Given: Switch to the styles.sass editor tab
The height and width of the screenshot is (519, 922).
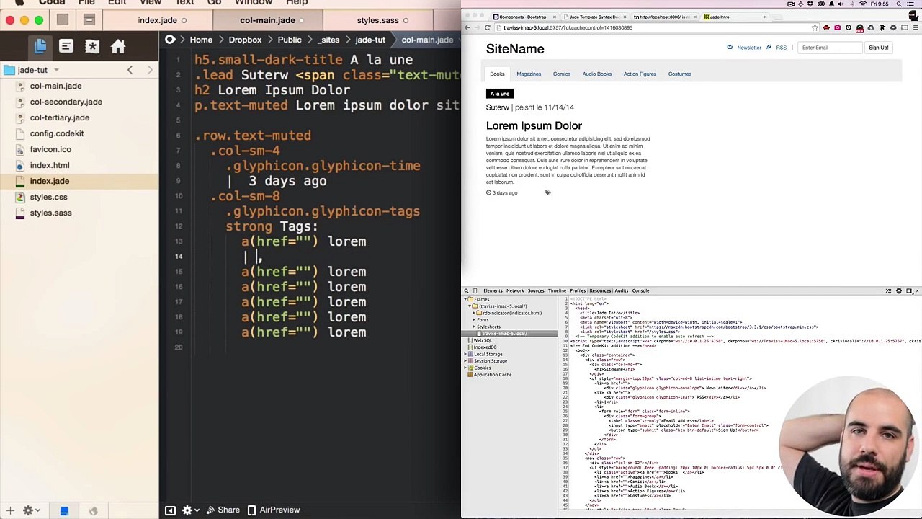Looking at the screenshot, I should pyautogui.click(x=377, y=20).
